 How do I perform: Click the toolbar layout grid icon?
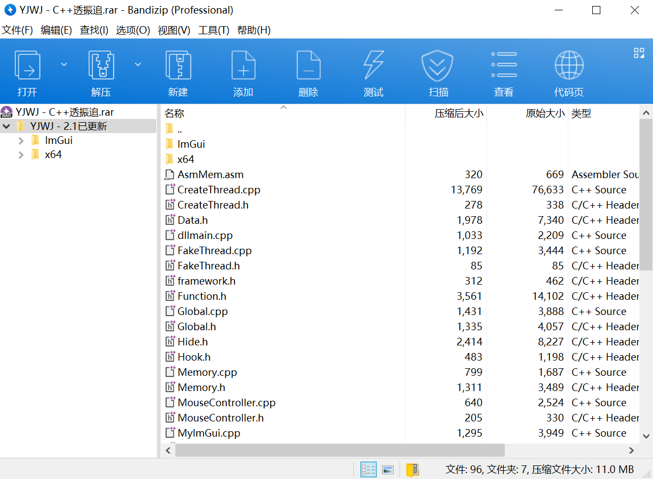(639, 53)
